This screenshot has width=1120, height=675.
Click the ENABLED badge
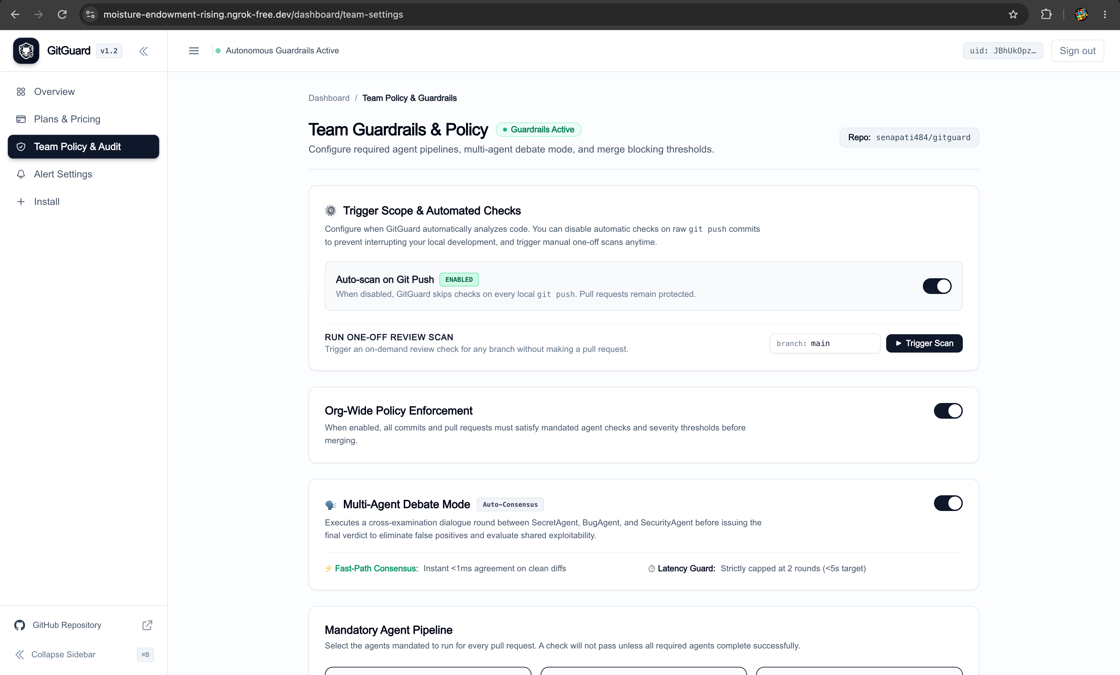[x=458, y=279]
